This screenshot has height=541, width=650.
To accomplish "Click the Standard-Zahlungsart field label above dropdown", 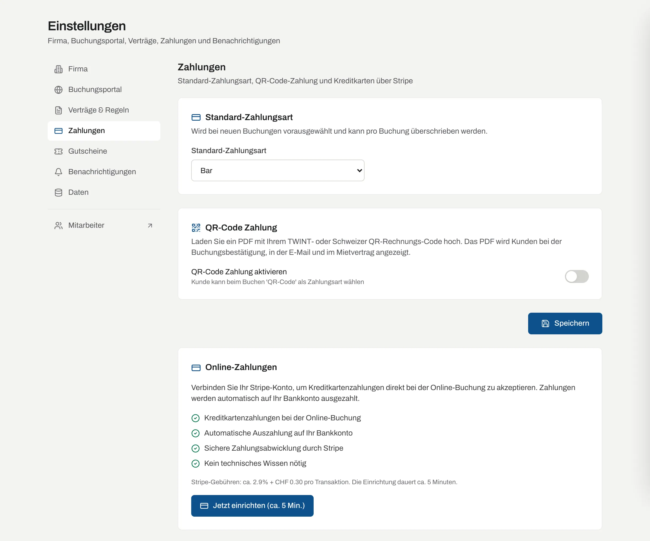I will (x=229, y=151).
